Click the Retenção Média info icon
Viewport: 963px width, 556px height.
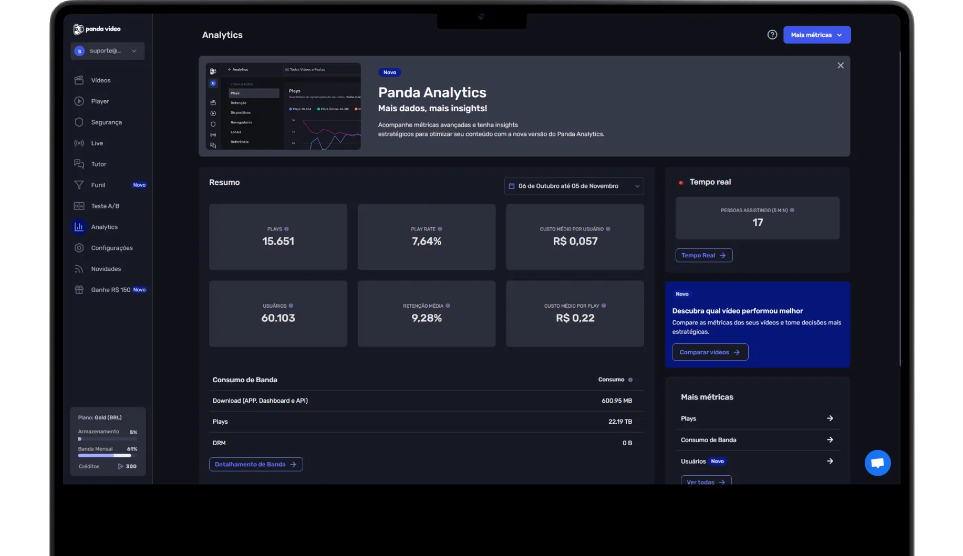[x=448, y=306]
